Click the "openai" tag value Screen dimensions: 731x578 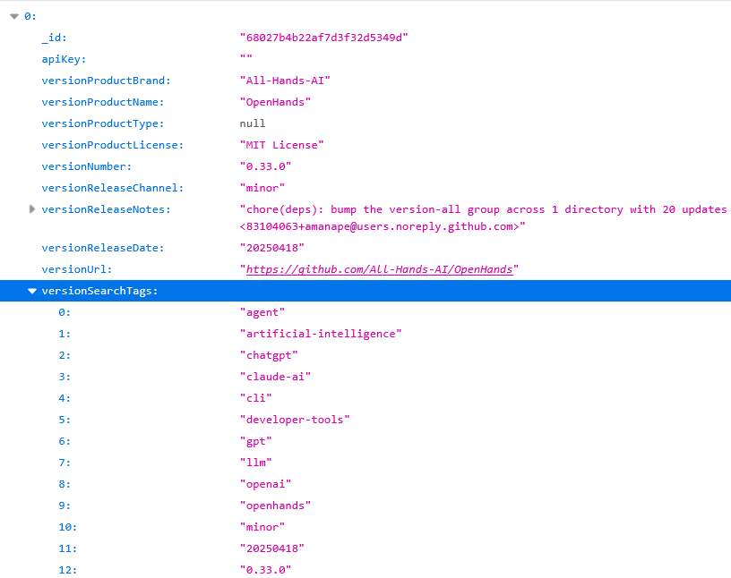[265, 484]
